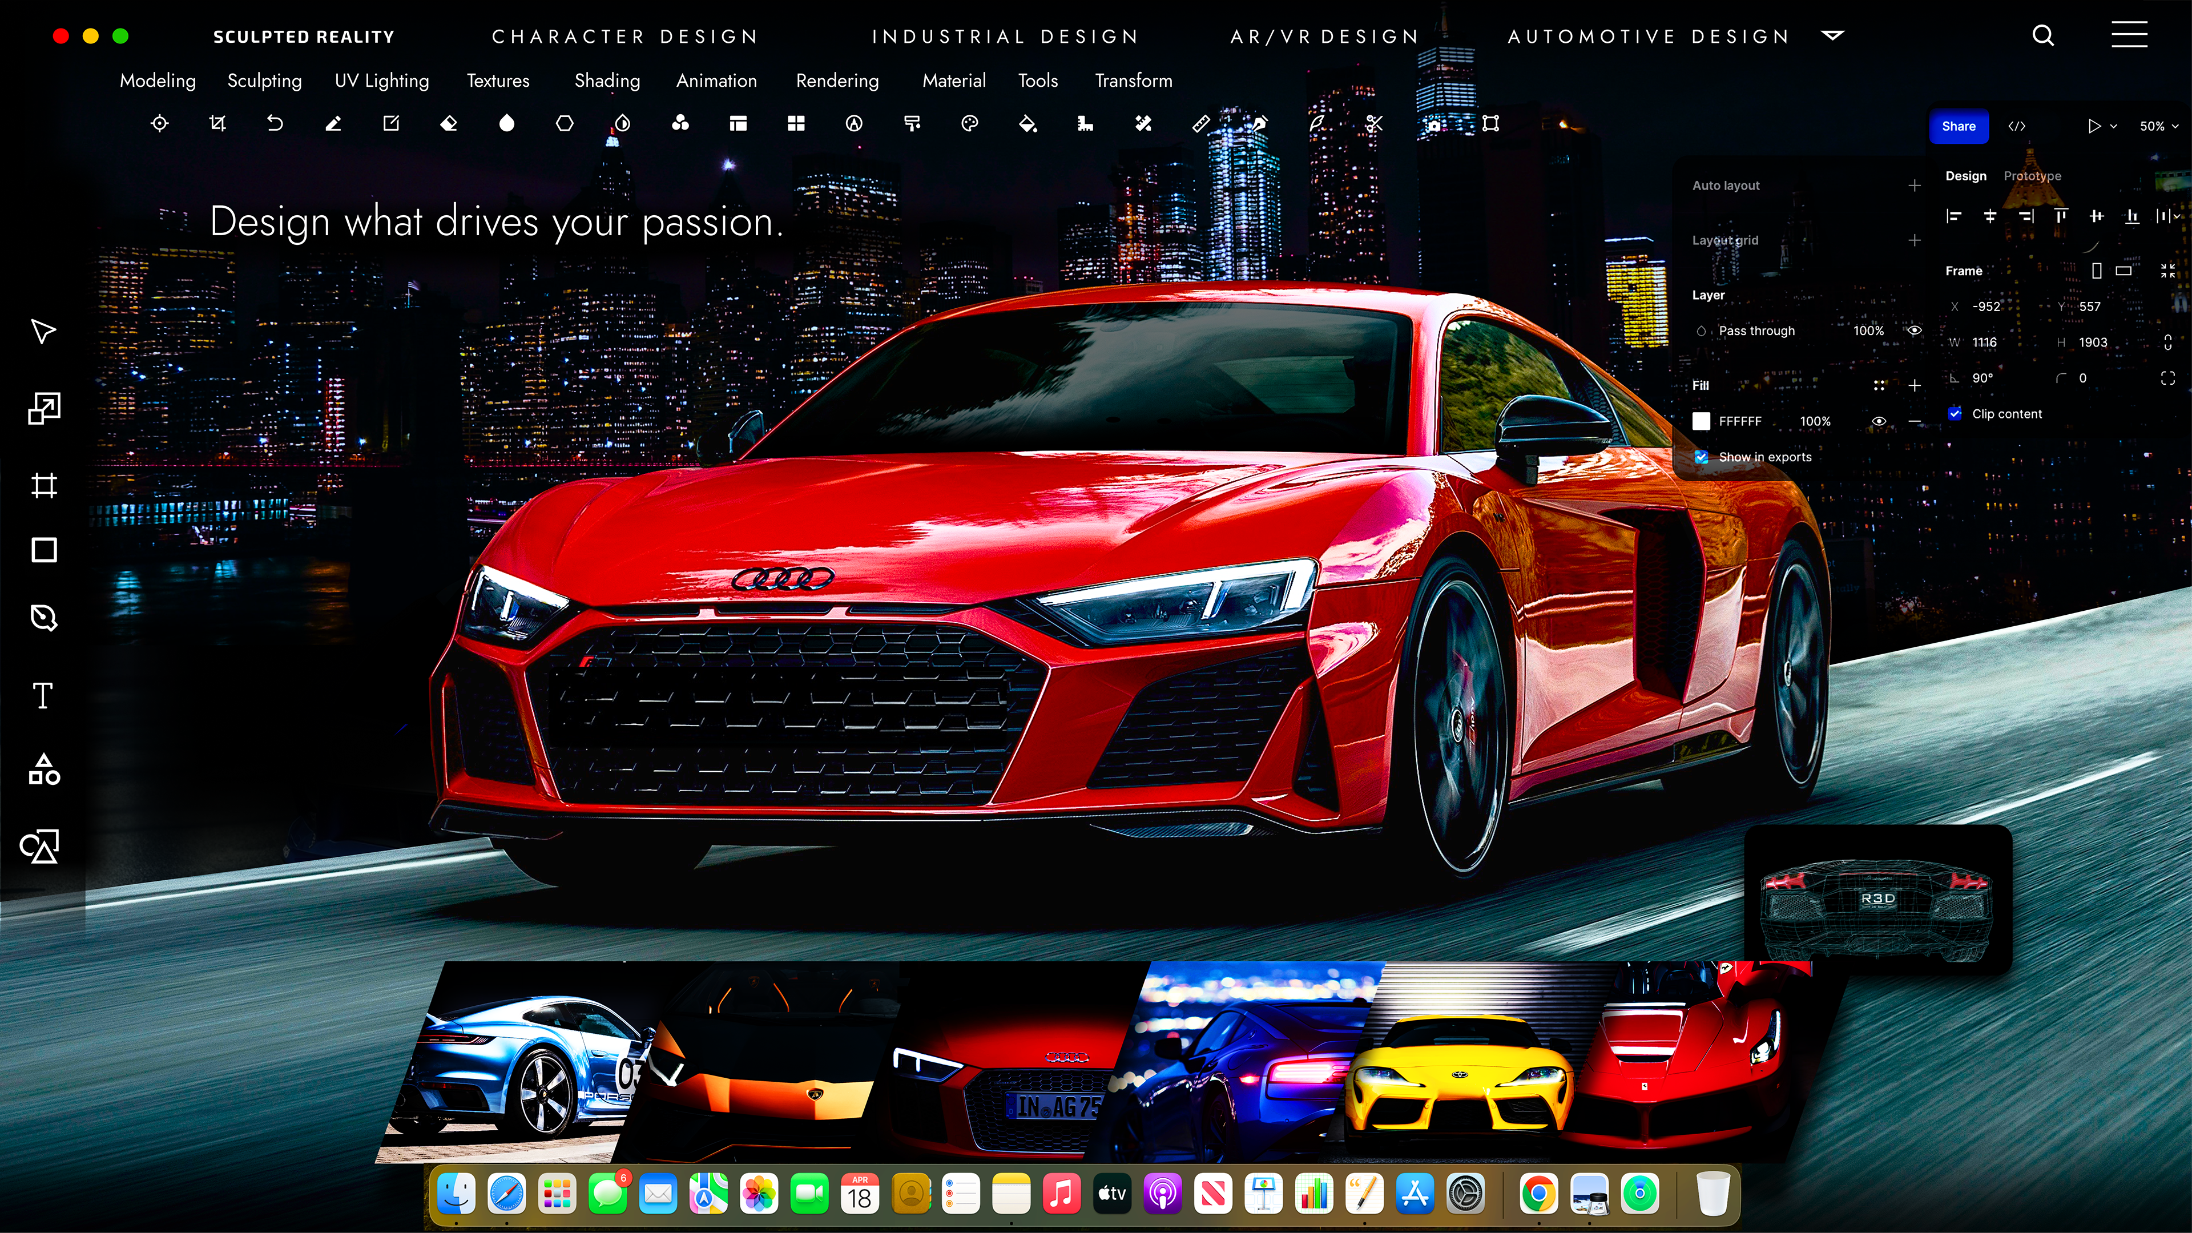The width and height of the screenshot is (2192, 1233).
Task: Choose the Paint bucket fill tool
Action: point(1027,124)
